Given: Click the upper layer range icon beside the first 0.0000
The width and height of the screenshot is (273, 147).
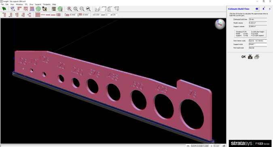Looking at the screenshot, I should click(67, 15).
